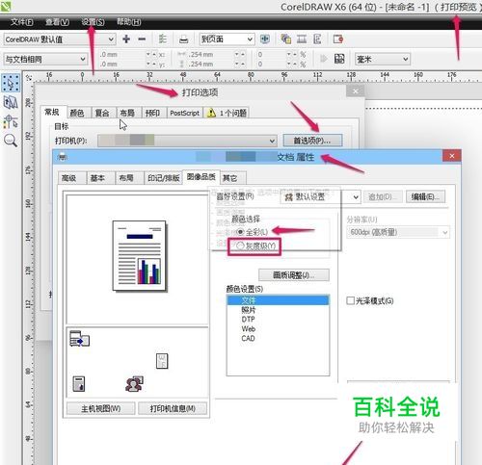Click the CorelDRAW logo in the title bar
Screen dimensions: 482x465
pyautogui.click(x=6, y=6)
